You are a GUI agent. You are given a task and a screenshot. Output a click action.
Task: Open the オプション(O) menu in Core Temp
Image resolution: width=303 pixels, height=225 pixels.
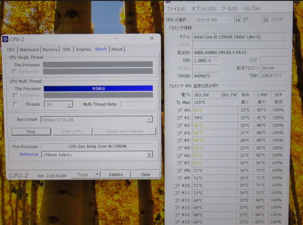(x=204, y=9)
